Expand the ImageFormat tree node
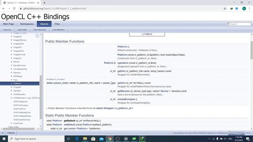The image size is (253, 142). [11, 54]
